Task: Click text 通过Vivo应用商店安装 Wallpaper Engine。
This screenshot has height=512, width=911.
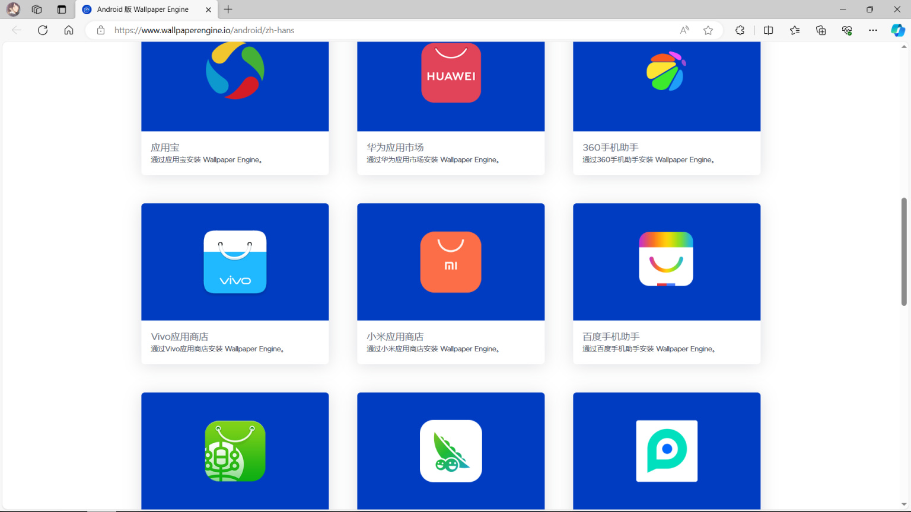Action: 218,349
